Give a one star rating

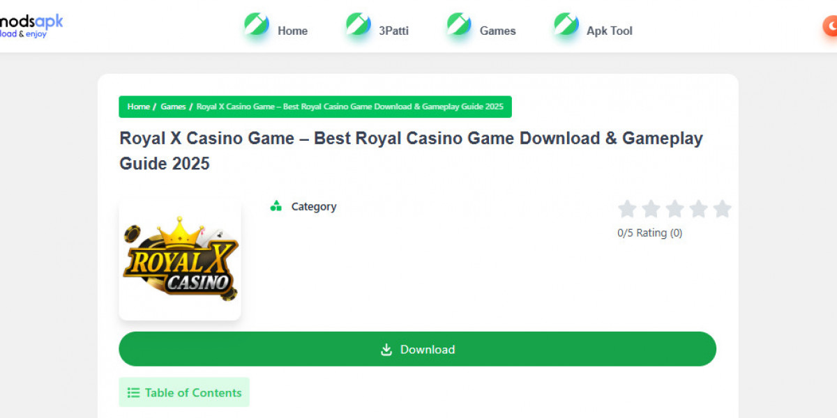coord(627,208)
